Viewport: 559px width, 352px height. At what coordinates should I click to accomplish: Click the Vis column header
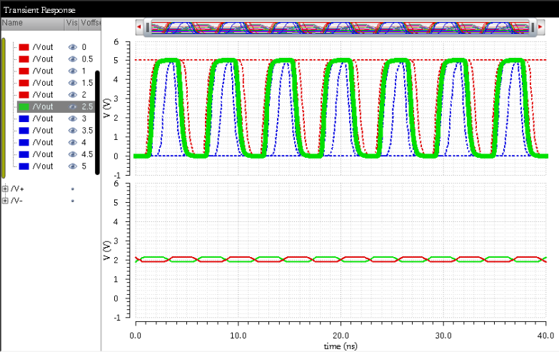(71, 23)
